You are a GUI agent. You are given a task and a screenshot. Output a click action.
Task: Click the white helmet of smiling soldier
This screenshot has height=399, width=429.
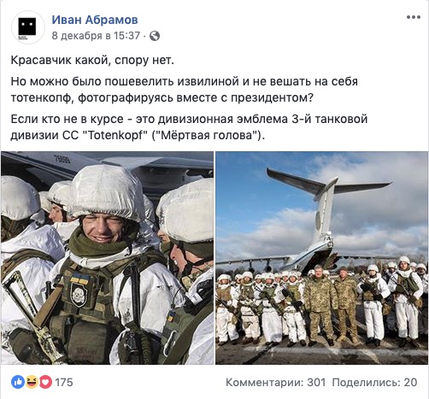pos(106,192)
